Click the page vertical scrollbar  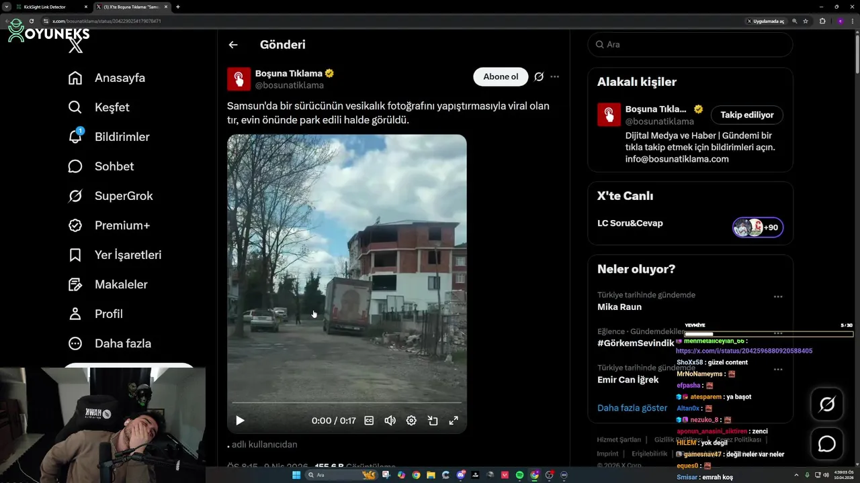click(857, 54)
